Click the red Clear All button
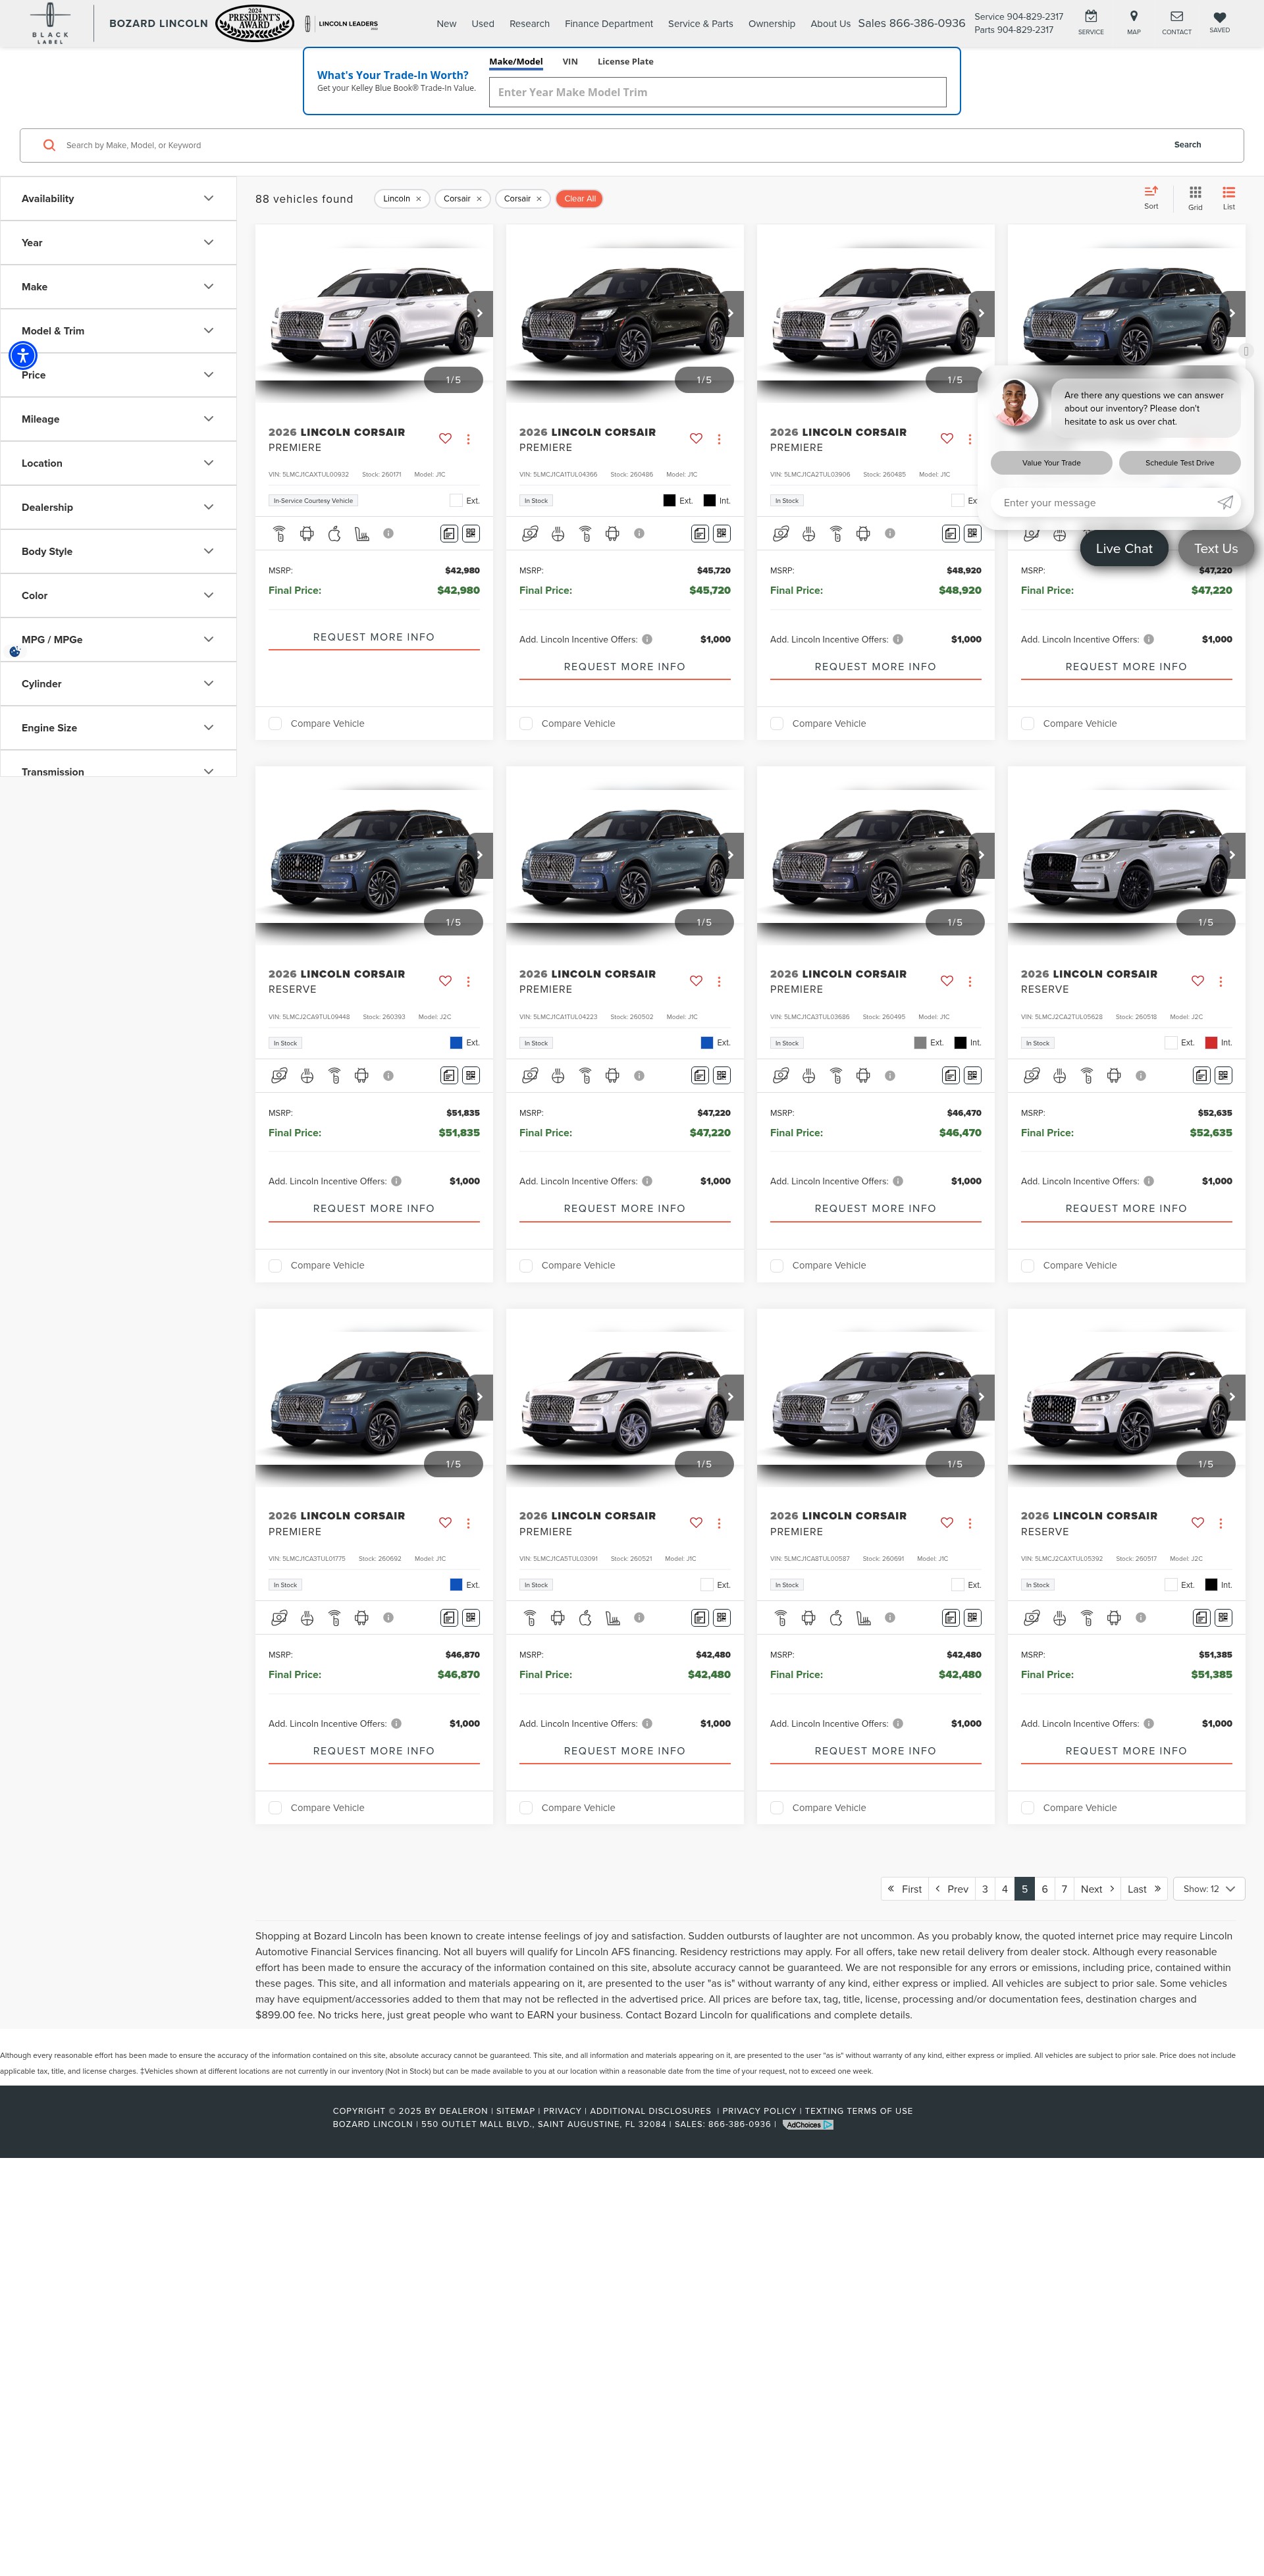This screenshot has width=1264, height=2576. [x=579, y=199]
